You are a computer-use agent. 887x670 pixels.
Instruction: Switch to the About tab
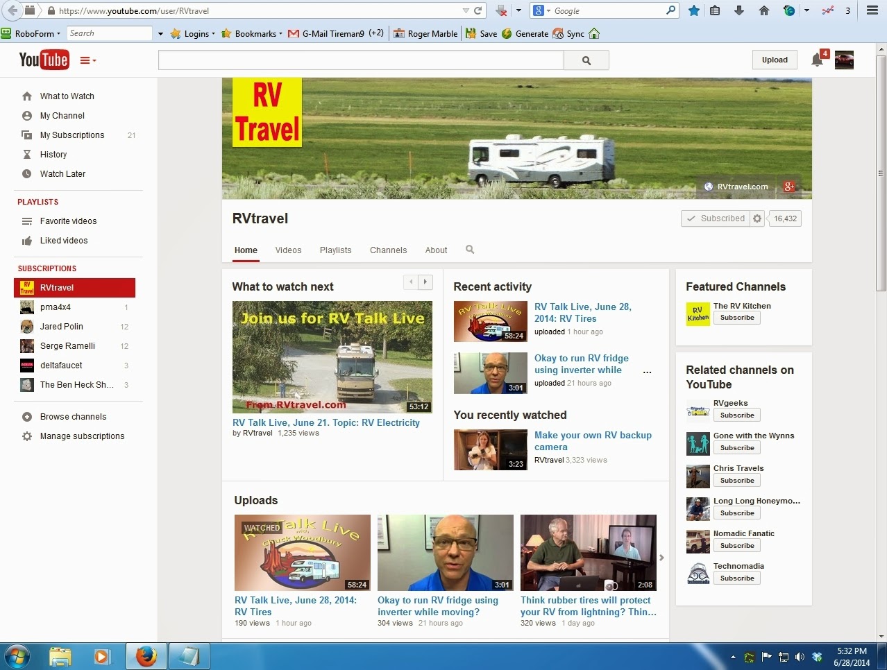[436, 250]
